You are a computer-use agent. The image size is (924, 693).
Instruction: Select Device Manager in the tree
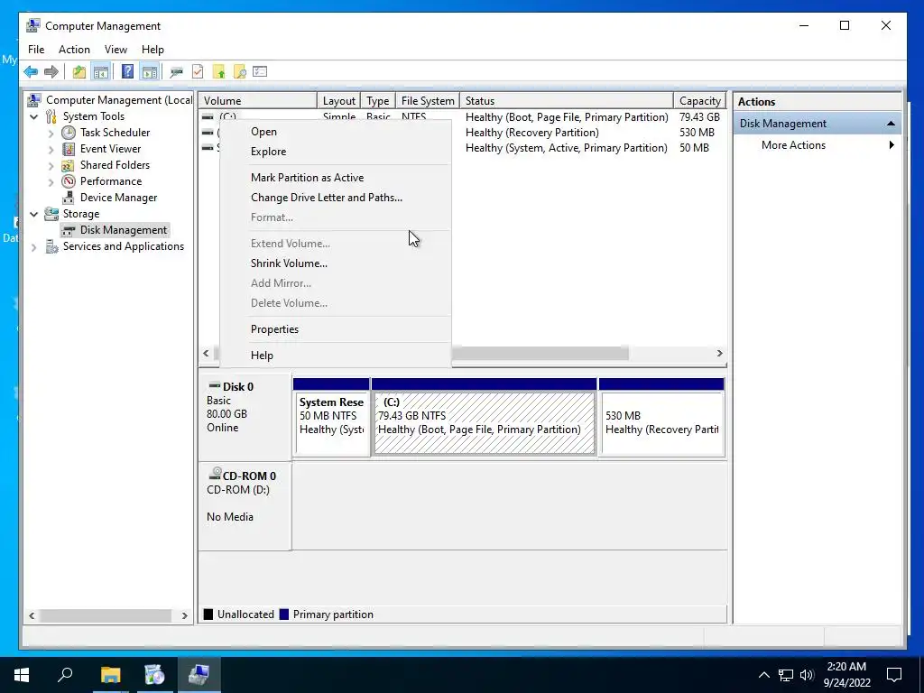tap(118, 198)
